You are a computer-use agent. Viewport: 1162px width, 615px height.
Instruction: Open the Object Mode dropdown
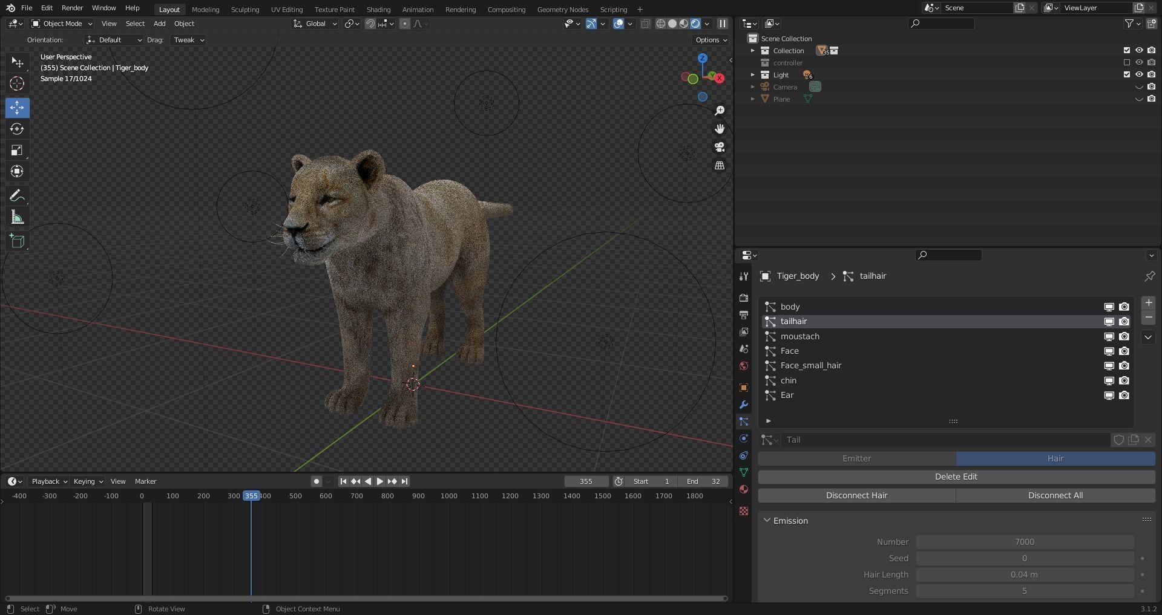tap(62, 24)
